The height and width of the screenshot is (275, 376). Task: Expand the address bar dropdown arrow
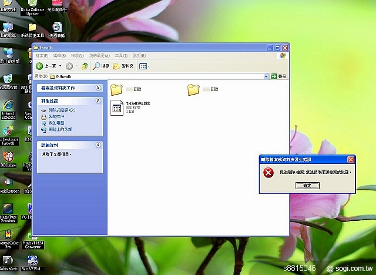tap(266, 76)
